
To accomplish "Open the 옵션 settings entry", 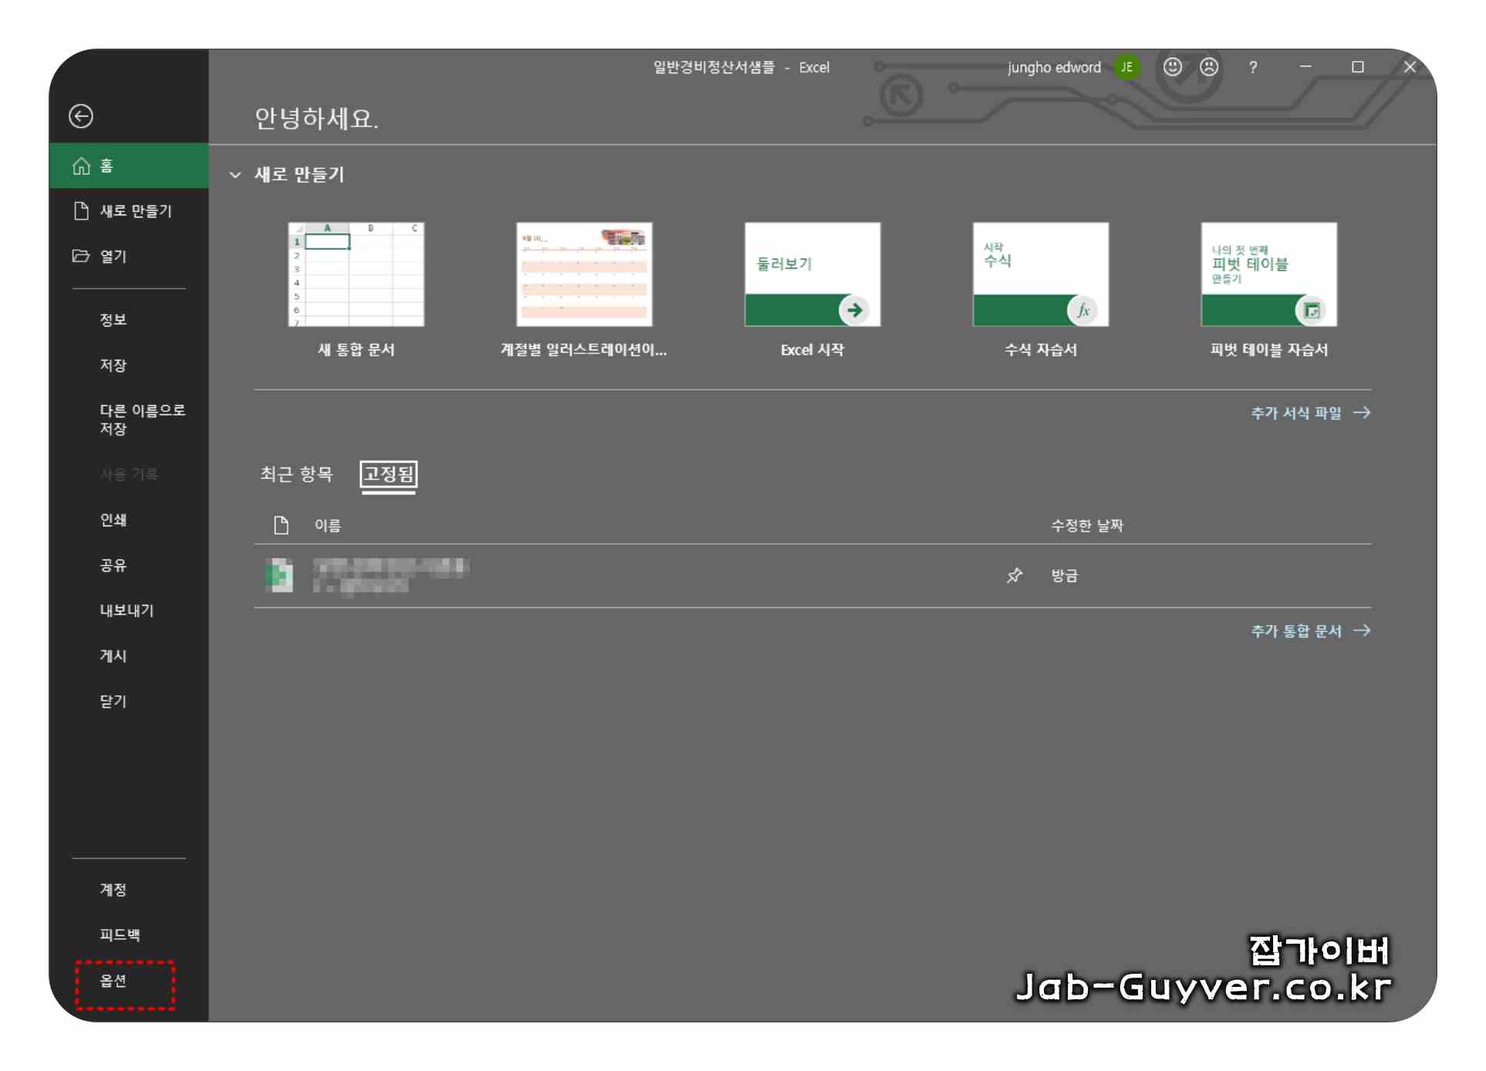I will coord(113,981).
